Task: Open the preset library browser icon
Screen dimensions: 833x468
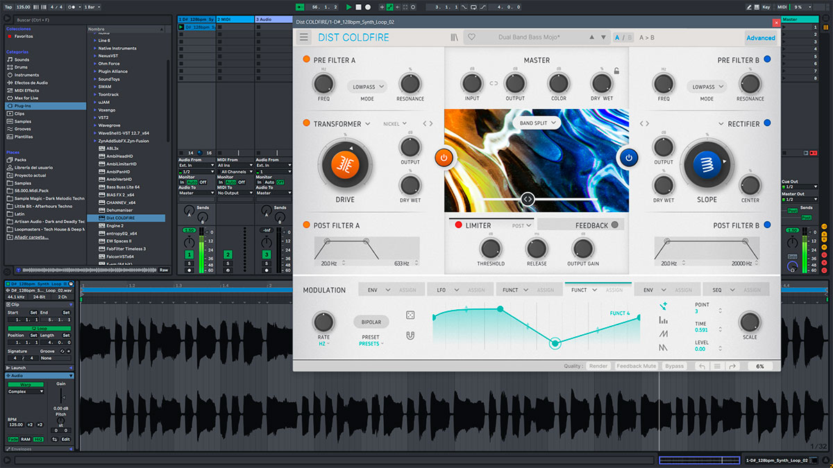Action: [x=454, y=37]
